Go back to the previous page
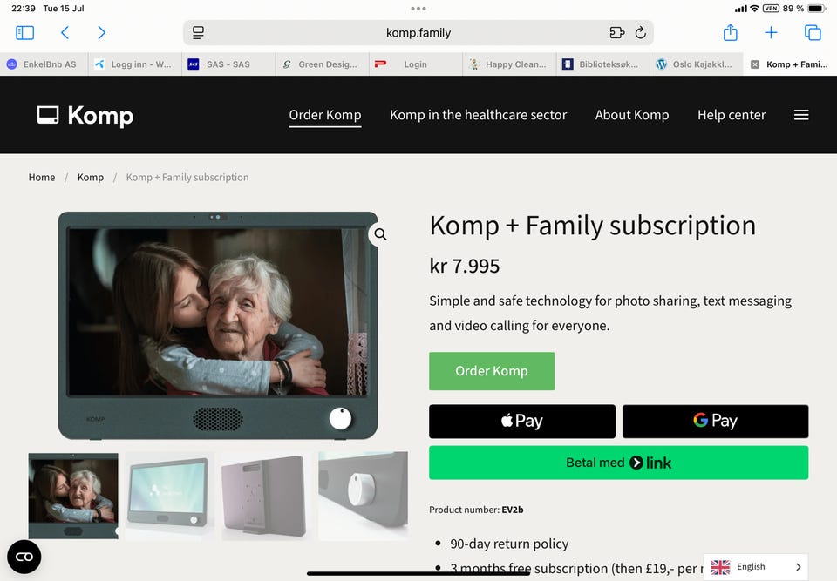 [x=65, y=33]
